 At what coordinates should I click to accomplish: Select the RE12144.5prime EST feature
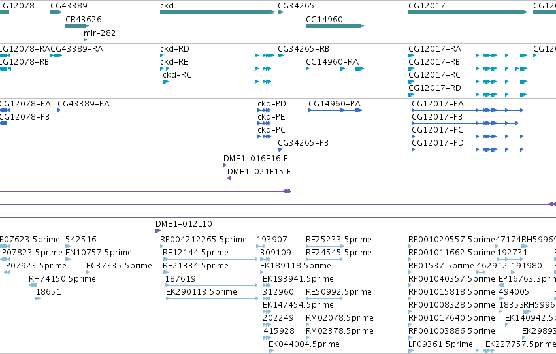point(210,259)
